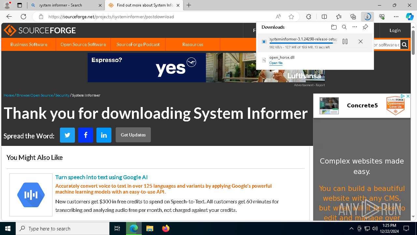Click the systeminformer download progress bar
The image size is (417, 235).
pyautogui.click(x=303, y=43)
